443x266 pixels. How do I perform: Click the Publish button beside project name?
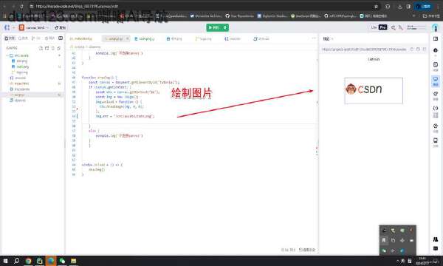(x=60, y=27)
